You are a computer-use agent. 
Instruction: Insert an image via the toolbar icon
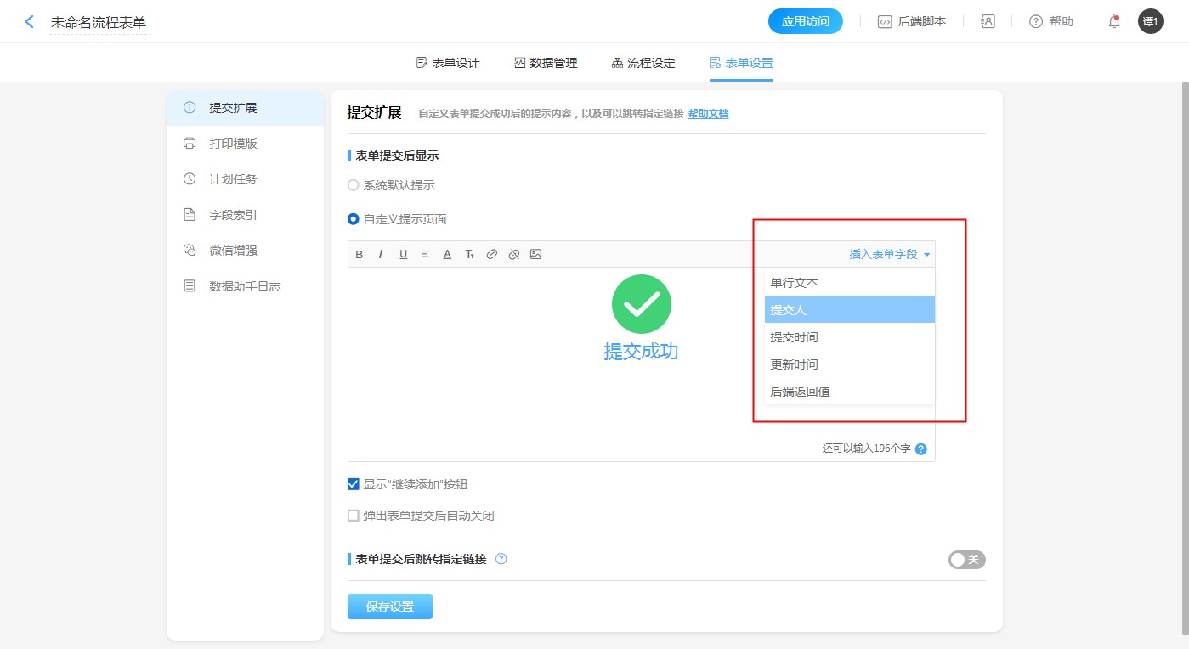[x=535, y=255]
